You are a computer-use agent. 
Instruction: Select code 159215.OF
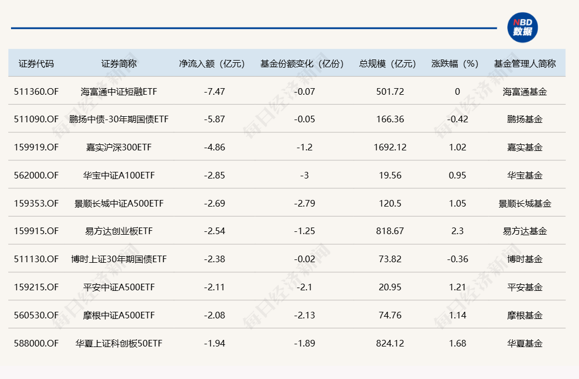pyautogui.click(x=36, y=287)
